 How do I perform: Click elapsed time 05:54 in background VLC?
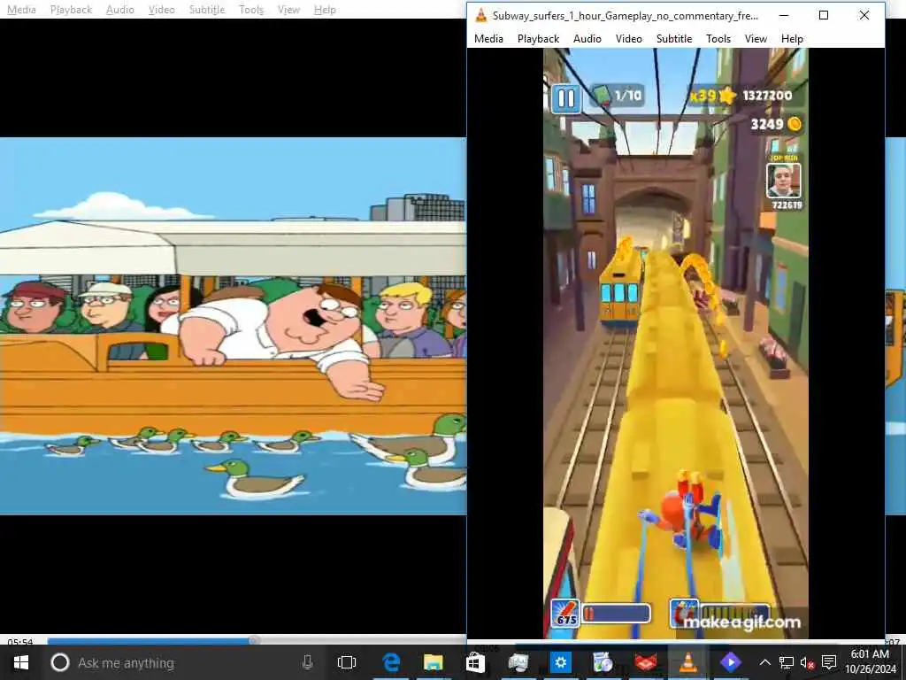tap(20, 641)
